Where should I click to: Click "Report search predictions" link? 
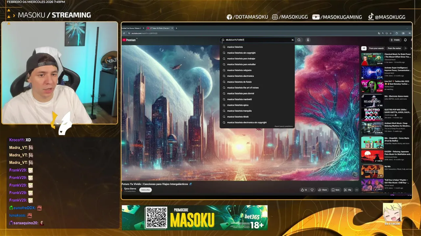(x=284, y=126)
